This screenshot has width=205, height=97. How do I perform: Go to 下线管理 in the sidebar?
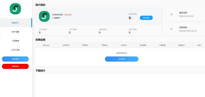(15, 41)
